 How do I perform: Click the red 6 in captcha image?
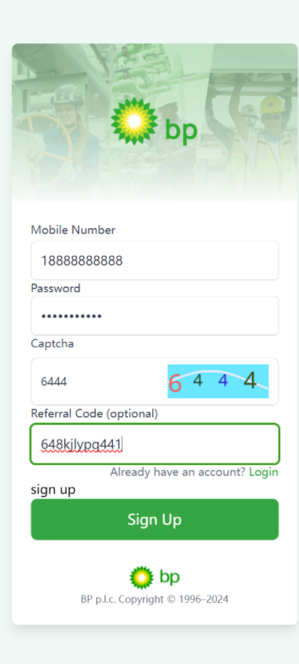175,383
